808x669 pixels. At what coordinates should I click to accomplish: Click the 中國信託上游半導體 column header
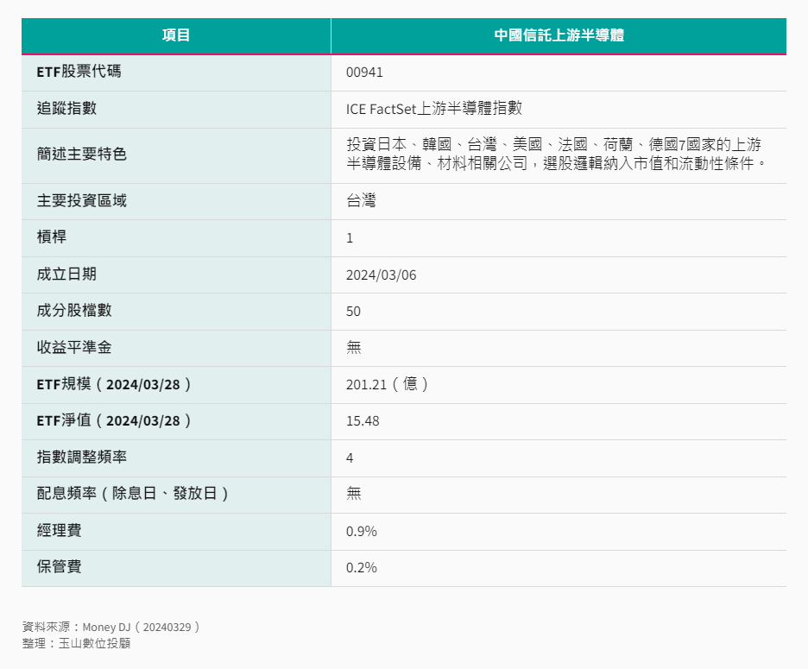coord(559,35)
